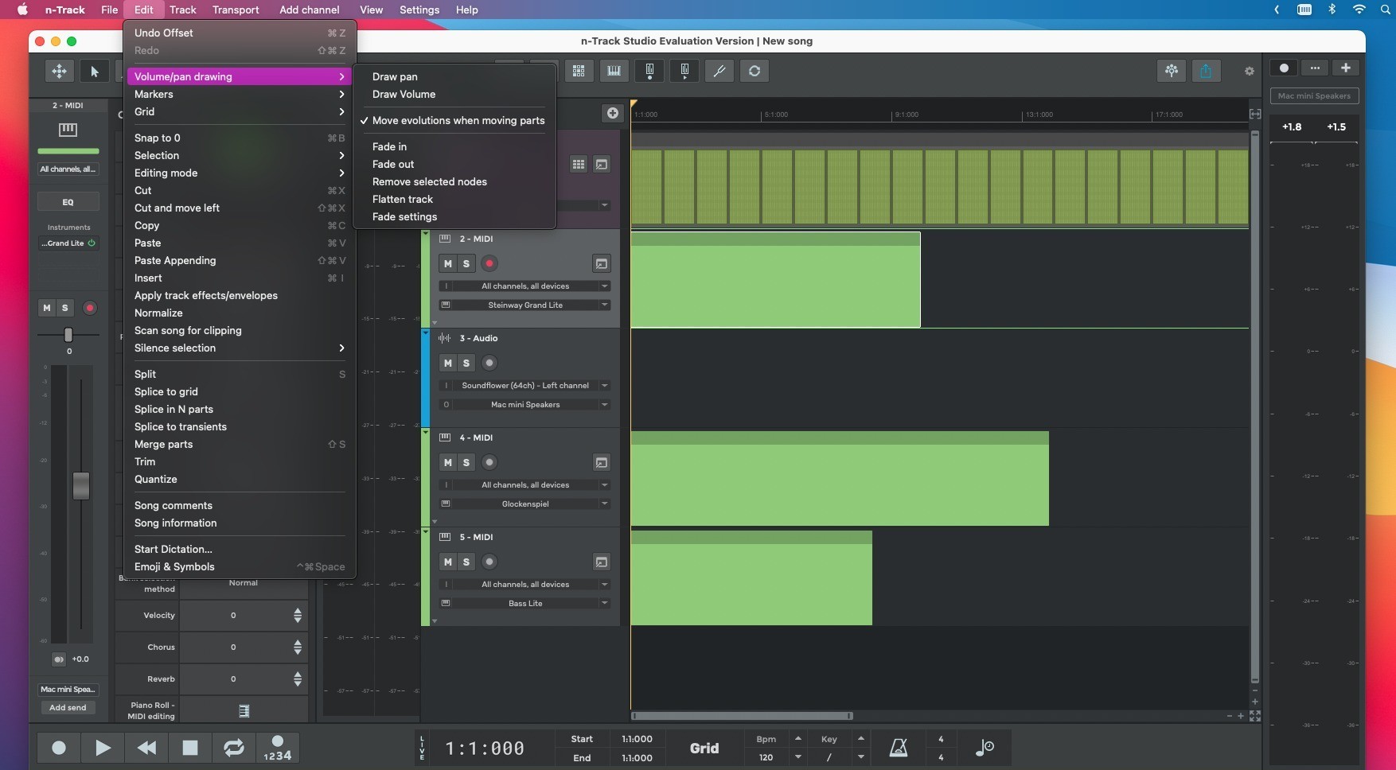Click the fit-width arrows icon beside the ruler

tap(1255, 114)
